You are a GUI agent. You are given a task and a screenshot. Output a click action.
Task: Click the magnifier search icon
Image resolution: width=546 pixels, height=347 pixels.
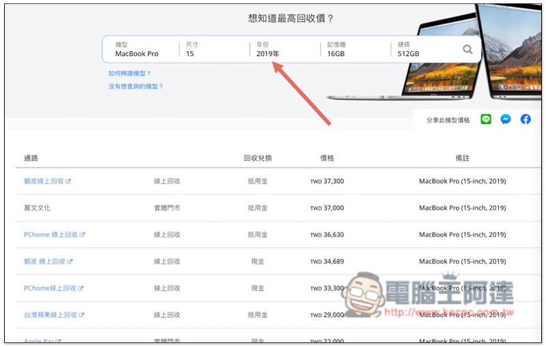(x=468, y=49)
